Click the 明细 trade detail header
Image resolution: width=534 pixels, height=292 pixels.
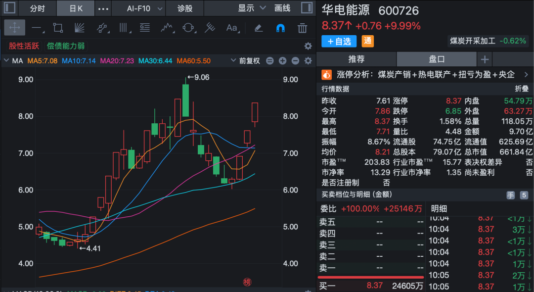pyautogui.click(x=439, y=208)
